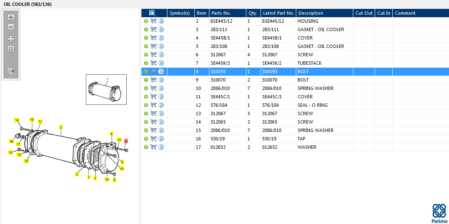Viewport: 449px width, 224px height.
Task: Select callout 3 on the diagram
Action: (x=77, y=174)
